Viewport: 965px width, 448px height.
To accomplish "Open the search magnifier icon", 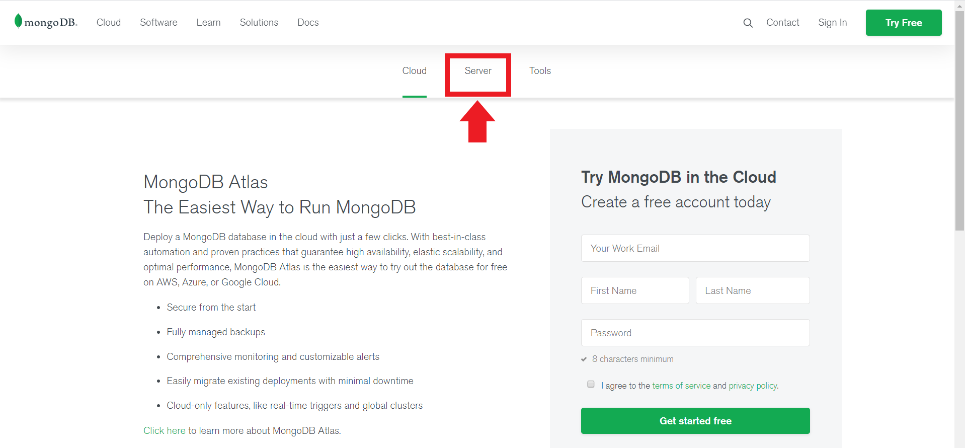I will 748,23.
